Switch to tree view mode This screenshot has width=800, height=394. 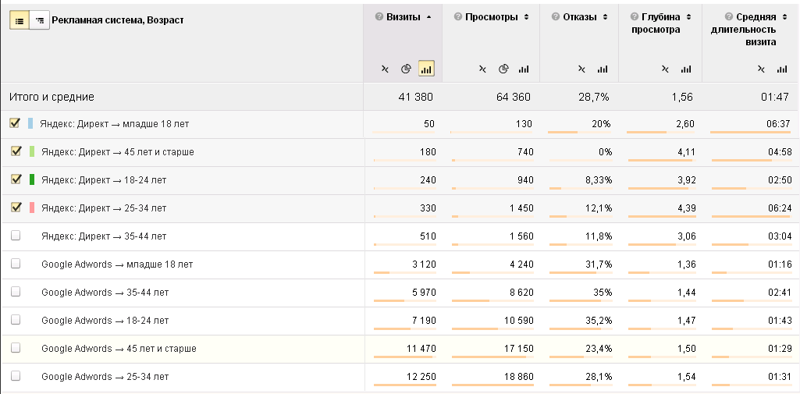[x=39, y=21]
